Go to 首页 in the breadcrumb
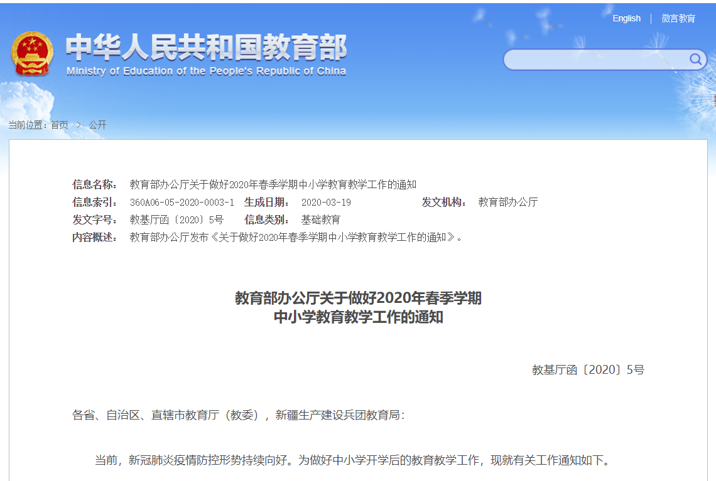Screen dimensions: 716x481 pos(60,125)
